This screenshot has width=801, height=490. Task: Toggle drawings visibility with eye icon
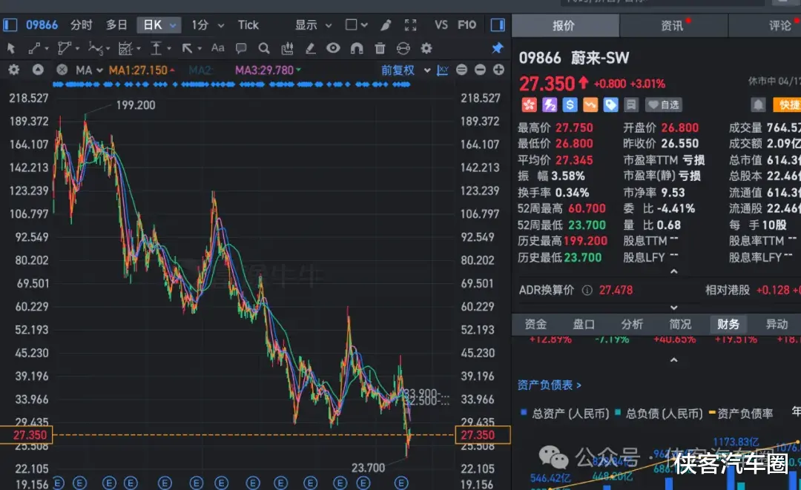(333, 48)
